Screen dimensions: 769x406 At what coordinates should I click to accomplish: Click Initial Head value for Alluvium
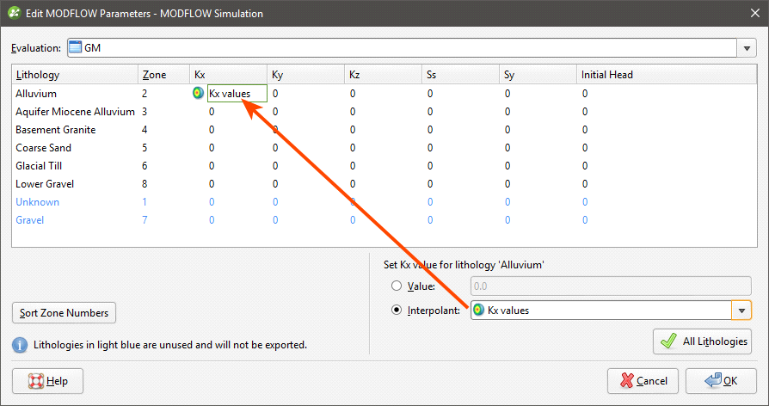click(585, 93)
